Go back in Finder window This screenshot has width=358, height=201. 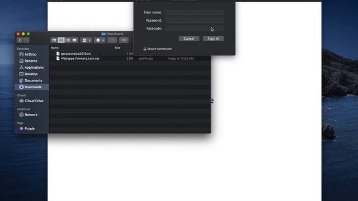click(20, 40)
